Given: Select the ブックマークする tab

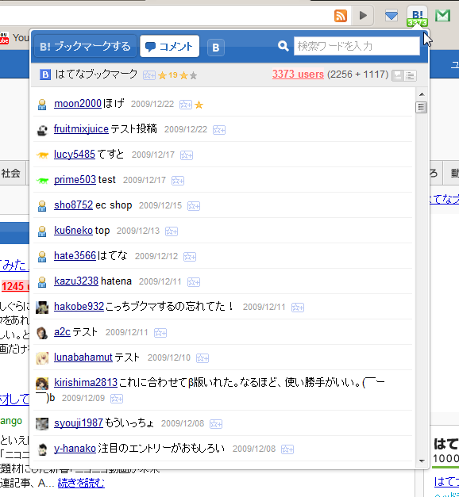Looking at the screenshot, I should click(85, 46).
